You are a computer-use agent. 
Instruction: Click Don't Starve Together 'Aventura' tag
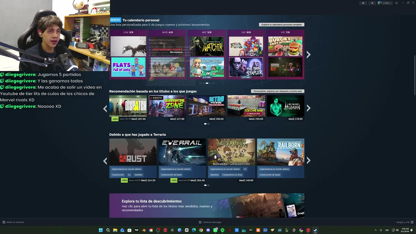214,175
